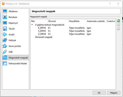The width and height of the screenshot is (123, 97).
Task: Click the Felhasználói felület label
Action: pyautogui.click(x=18, y=63)
